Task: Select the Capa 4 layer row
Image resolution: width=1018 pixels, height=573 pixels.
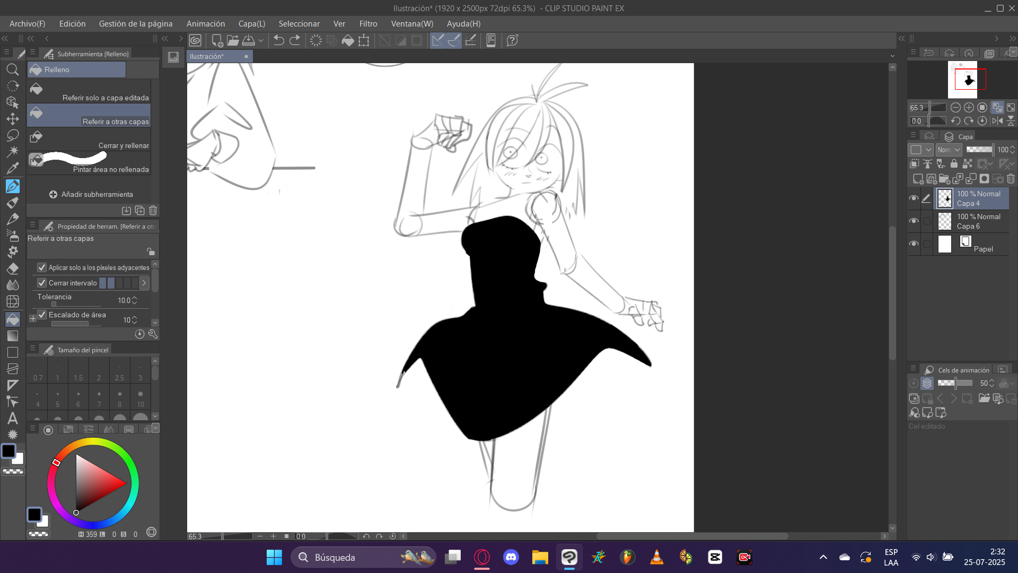Action: (x=971, y=198)
